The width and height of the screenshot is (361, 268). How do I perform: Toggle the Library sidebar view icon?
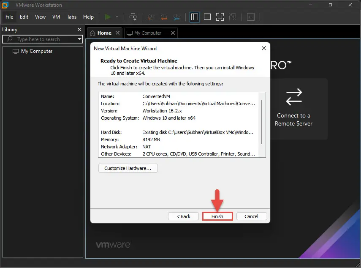195,17
